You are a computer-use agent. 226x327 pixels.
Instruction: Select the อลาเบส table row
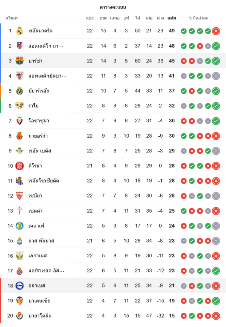coord(113,286)
